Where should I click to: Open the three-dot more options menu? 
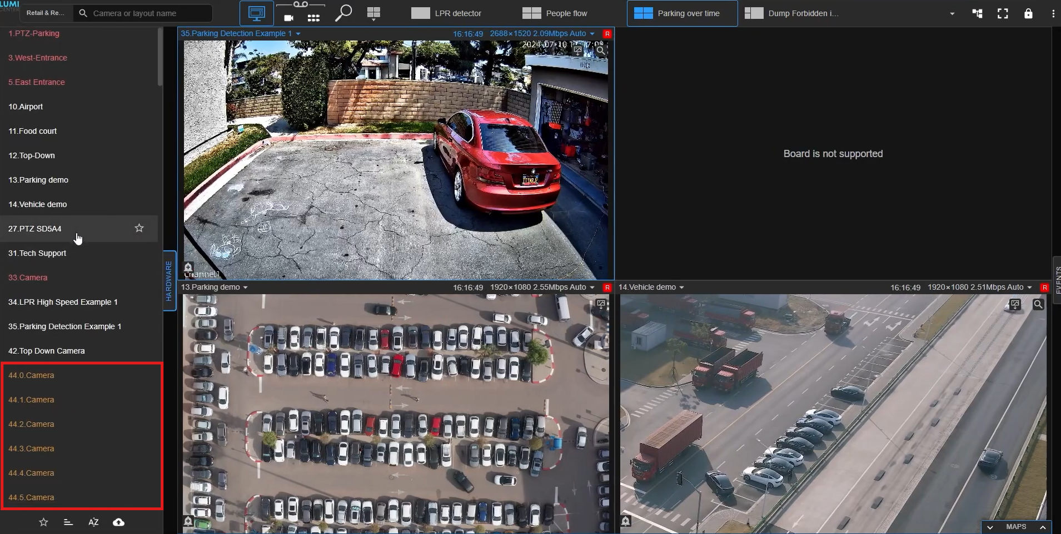pyautogui.click(x=1053, y=13)
